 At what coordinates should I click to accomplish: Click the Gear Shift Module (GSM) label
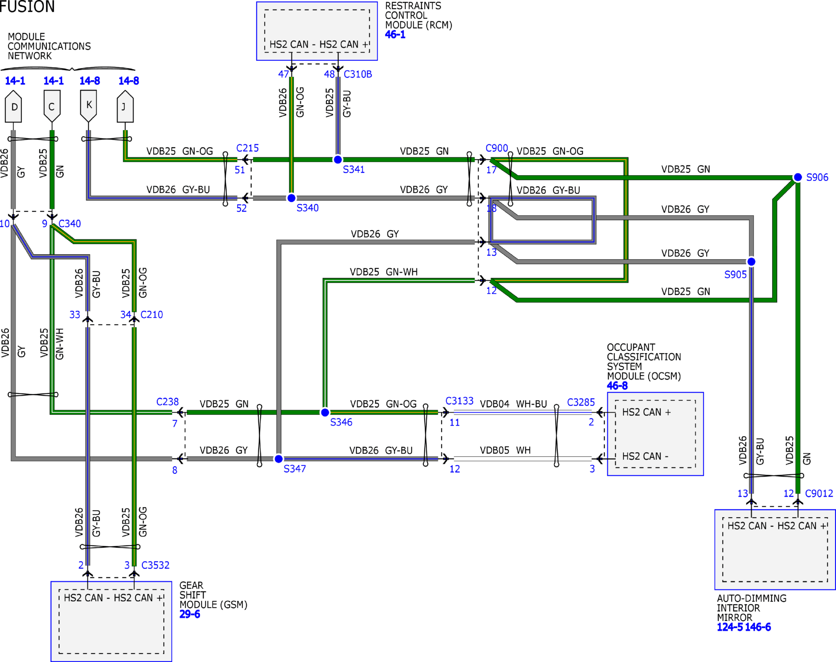[214, 595]
